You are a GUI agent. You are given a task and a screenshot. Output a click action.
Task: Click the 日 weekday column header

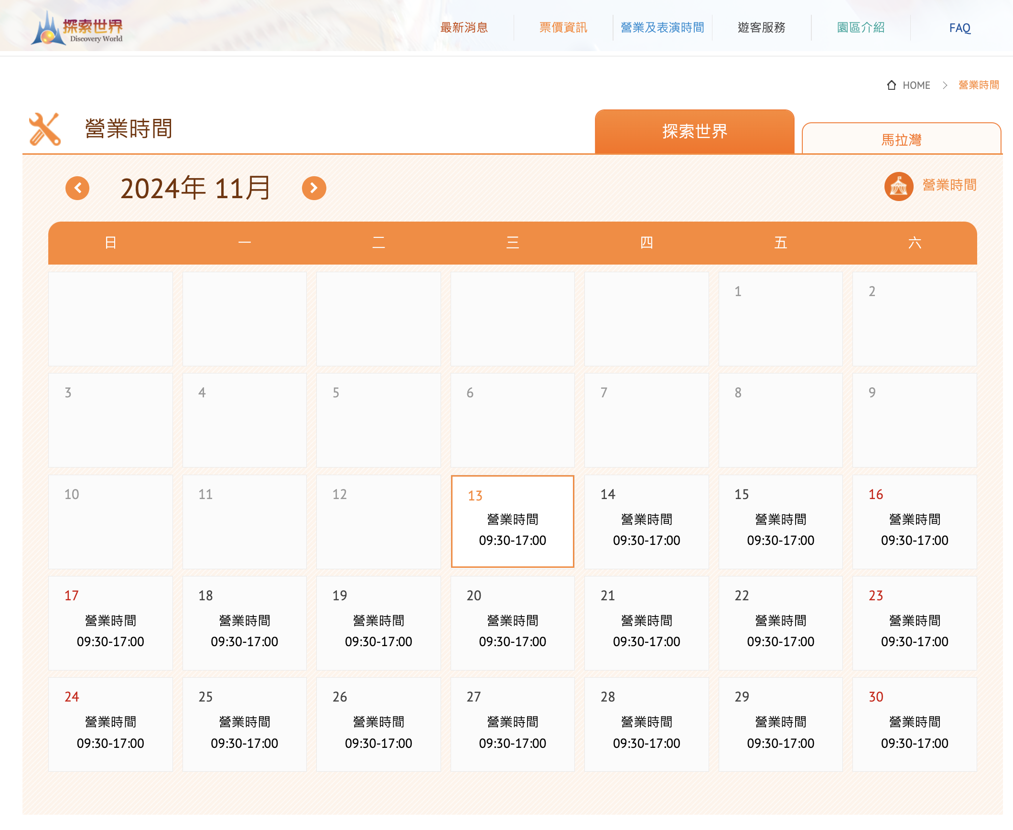(110, 243)
